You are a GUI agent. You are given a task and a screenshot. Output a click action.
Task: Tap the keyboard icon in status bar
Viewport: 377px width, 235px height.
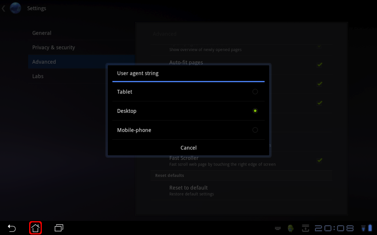(x=277, y=228)
